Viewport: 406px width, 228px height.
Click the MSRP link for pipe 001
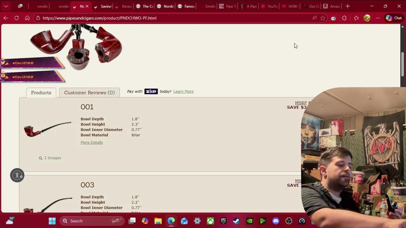301,103
